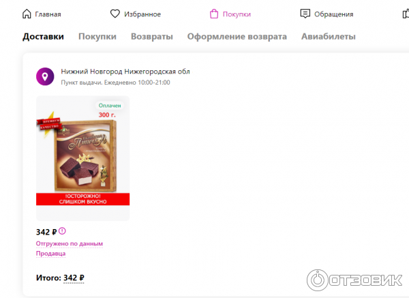The width and height of the screenshot is (409, 298).
Task: Click the purple location pin icon
Action: (x=45, y=76)
